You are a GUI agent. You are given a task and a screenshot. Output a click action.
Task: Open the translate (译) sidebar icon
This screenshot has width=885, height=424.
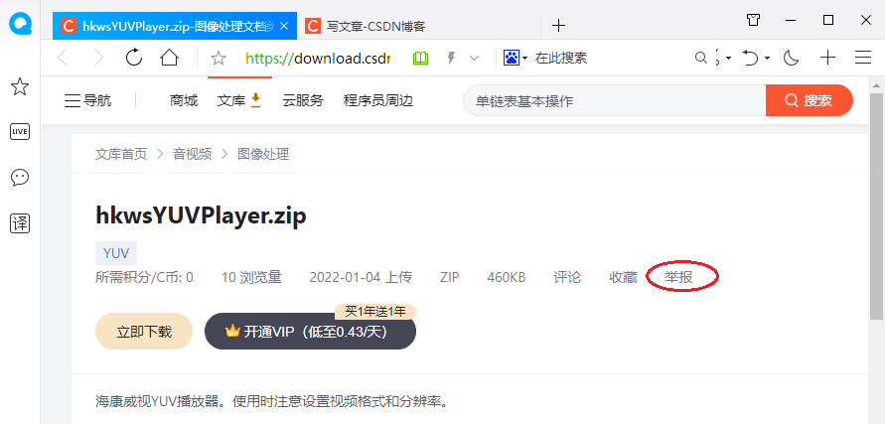click(x=20, y=224)
